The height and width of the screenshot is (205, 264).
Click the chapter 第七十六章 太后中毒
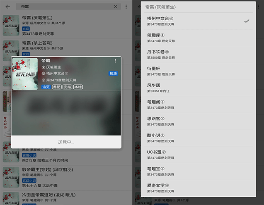[40, 186]
